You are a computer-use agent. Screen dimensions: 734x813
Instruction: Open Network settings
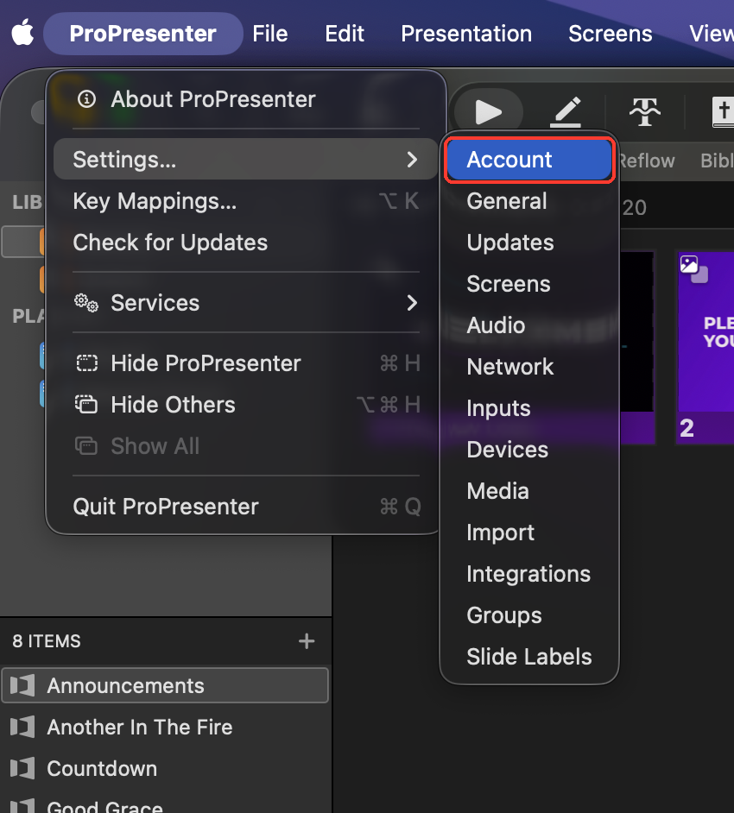click(x=529, y=367)
